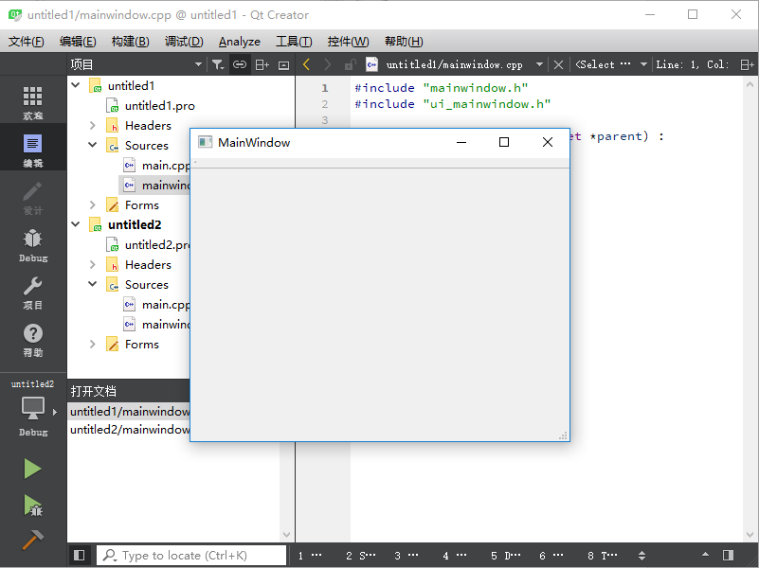Build project with hammer icon

click(32, 540)
